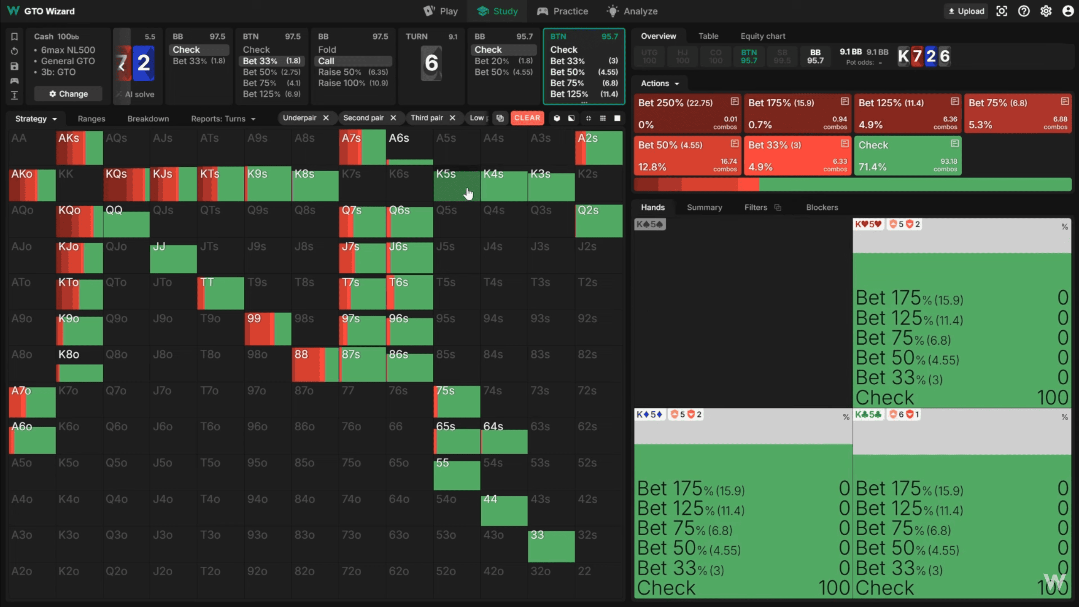Remove the Underpair filter chip
Image resolution: width=1079 pixels, height=607 pixels.
coord(326,118)
